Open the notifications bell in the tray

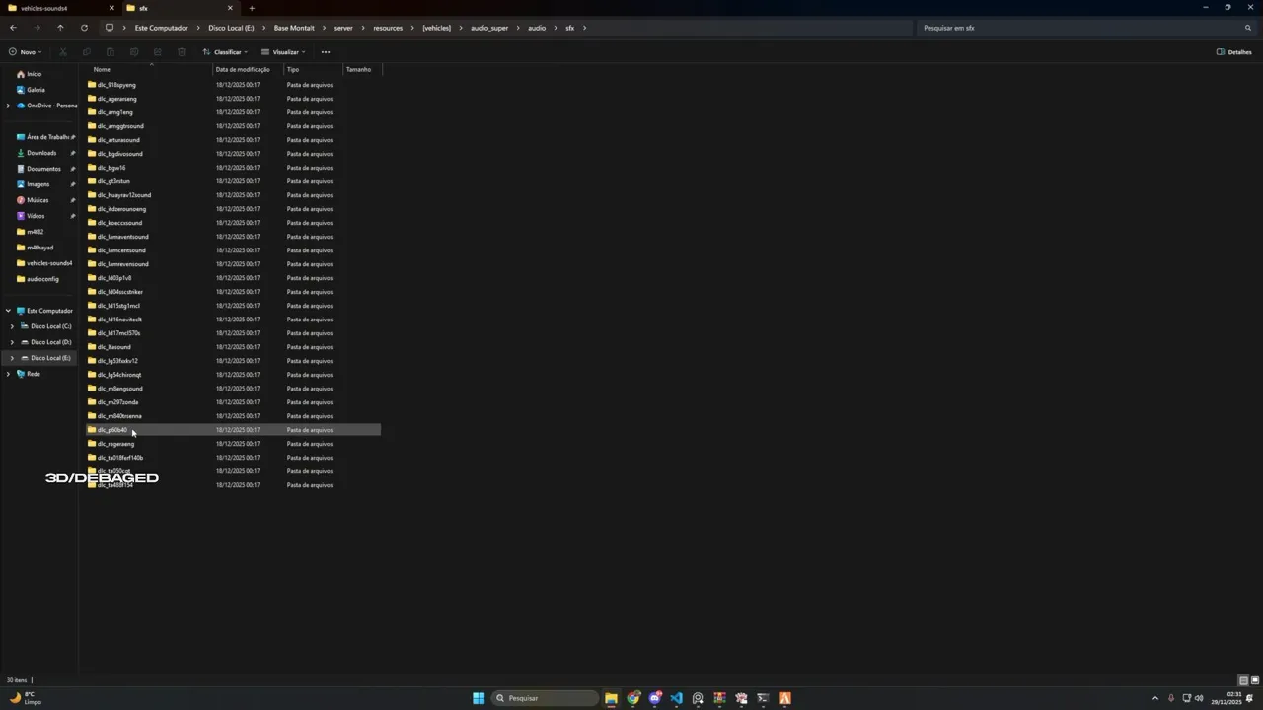[x=1249, y=698]
